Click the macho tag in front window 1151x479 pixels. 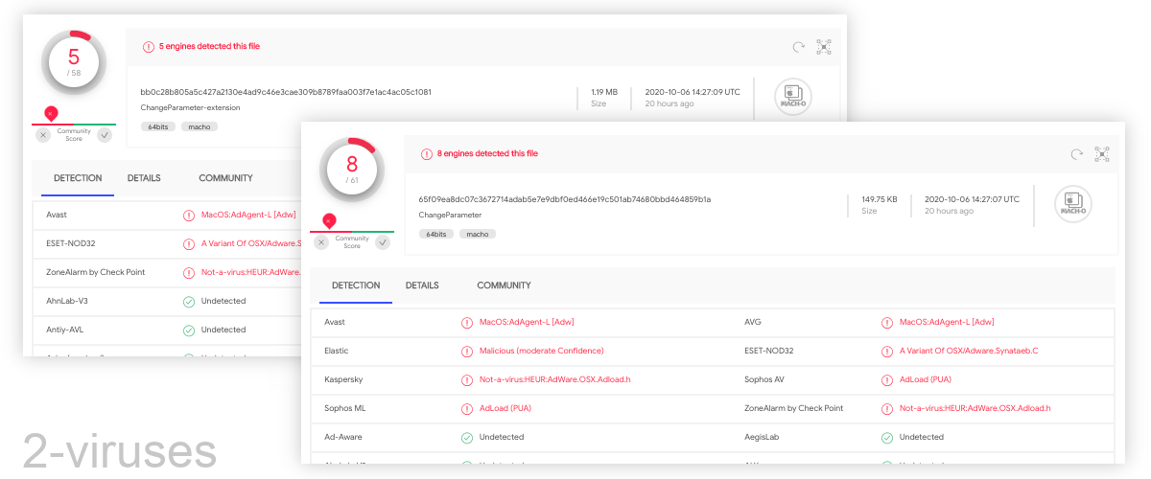[478, 234]
